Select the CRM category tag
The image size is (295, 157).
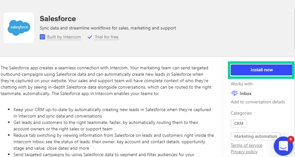239,123
